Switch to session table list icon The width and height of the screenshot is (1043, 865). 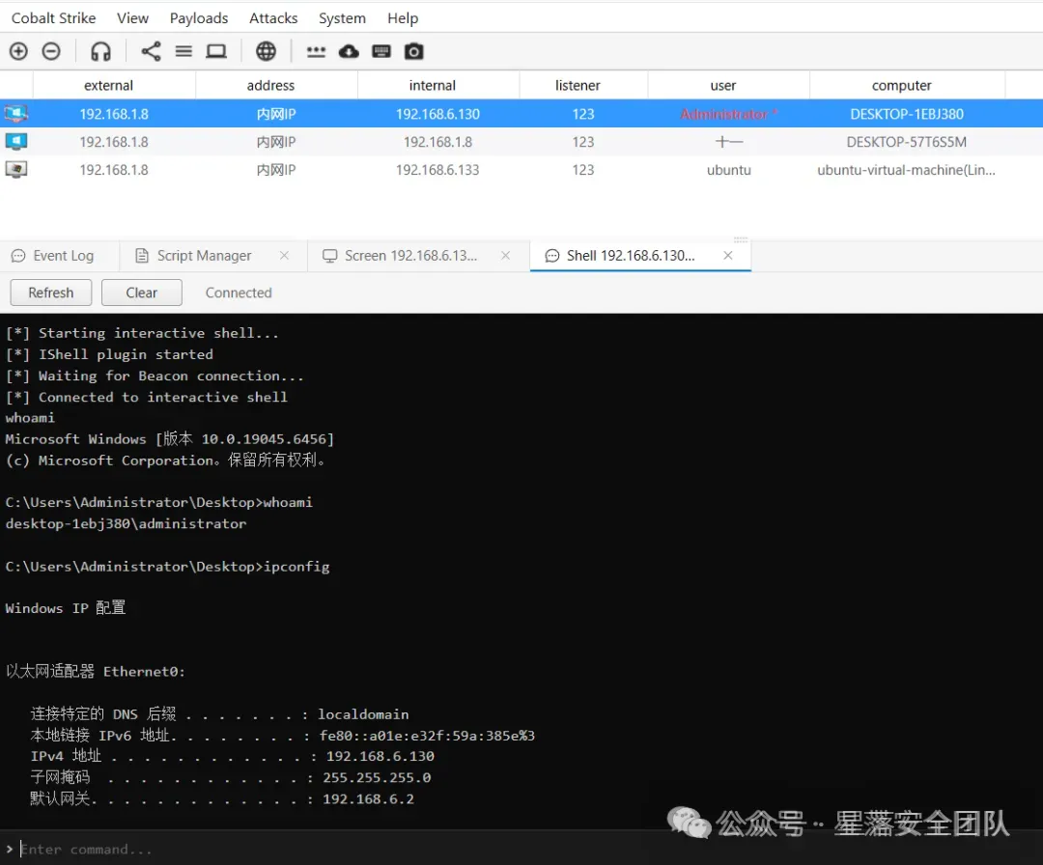tap(183, 51)
